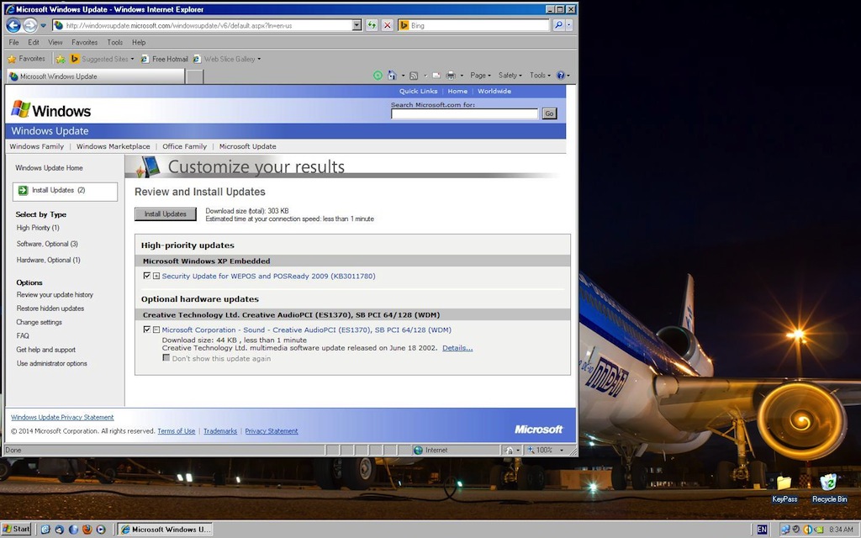The image size is (861, 538).
Task: Click the browser Forward arrow button
Action: point(30,25)
